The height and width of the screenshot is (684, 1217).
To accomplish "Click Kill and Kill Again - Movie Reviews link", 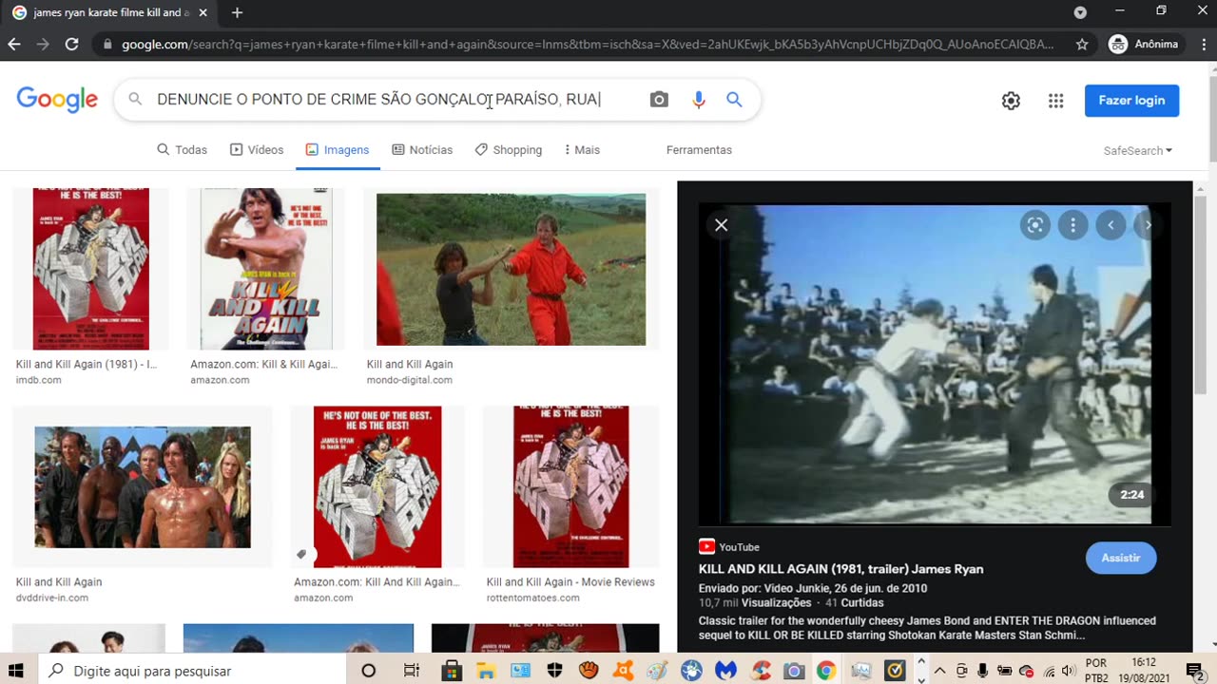I will point(570,582).
